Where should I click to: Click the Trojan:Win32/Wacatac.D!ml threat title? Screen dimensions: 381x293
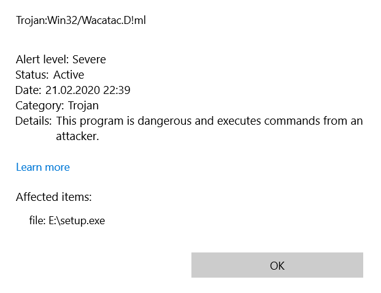(x=80, y=21)
